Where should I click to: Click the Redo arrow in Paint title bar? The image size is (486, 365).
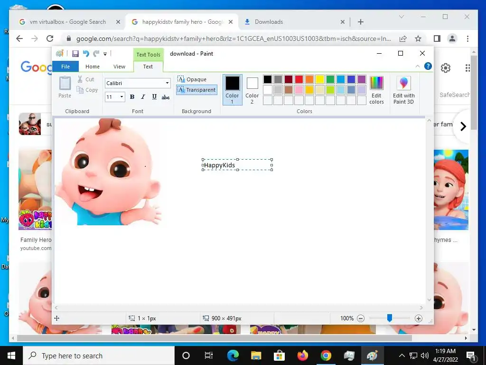pyautogui.click(x=96, y=54)
